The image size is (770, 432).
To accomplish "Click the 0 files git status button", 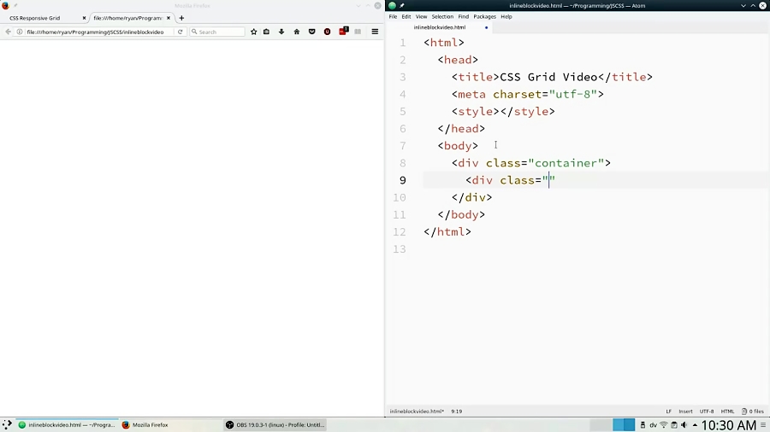I will tap(753, 412).
